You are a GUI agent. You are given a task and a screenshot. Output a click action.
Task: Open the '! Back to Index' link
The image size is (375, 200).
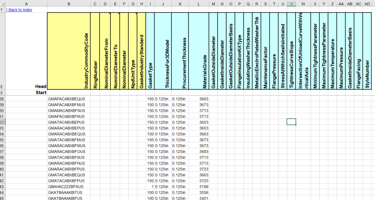pyautogui.click(x=19, y=10)
